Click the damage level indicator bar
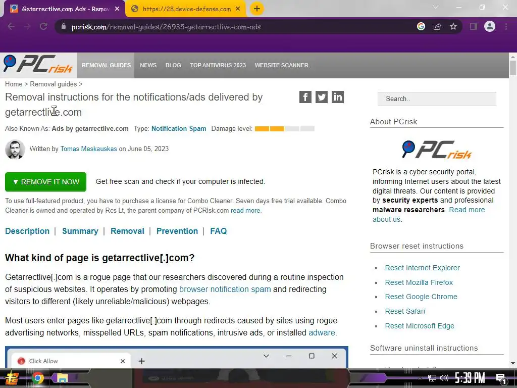517x388 pixels. point(285,129)
